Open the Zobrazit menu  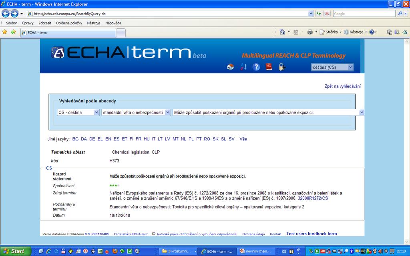coord(45,23)
